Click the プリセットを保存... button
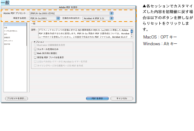The height and width of the screenshot is (131, 194). 17,99
